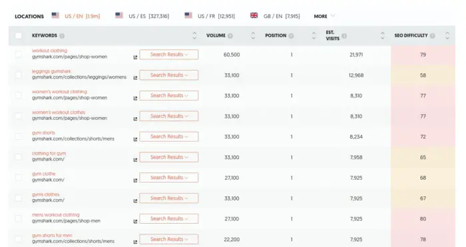Image resolution: width=466 pixels, height=247 pixels.
Task: Click the volume value 60,500
Action: pos(232,55)
